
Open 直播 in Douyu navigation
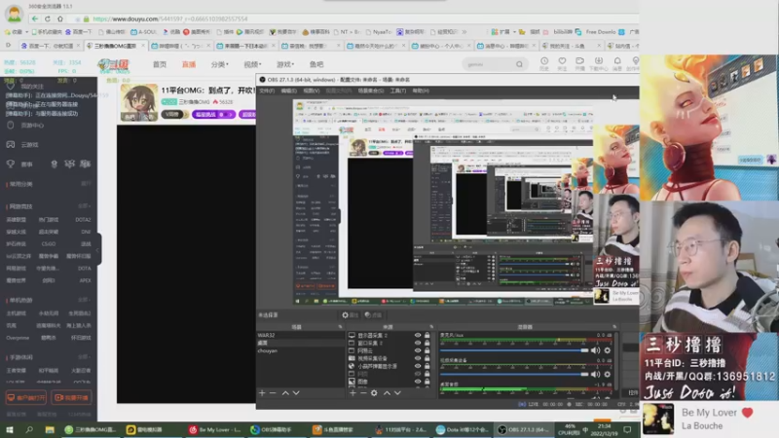[189, 64]
